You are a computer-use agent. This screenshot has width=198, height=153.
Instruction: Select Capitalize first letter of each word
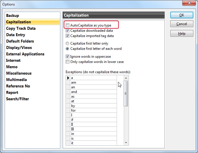pos(68,49)
